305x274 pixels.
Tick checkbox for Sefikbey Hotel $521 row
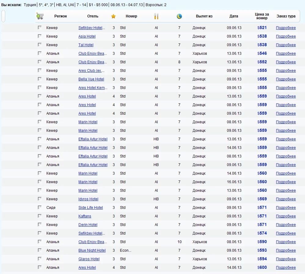click(x=40, y=28)
